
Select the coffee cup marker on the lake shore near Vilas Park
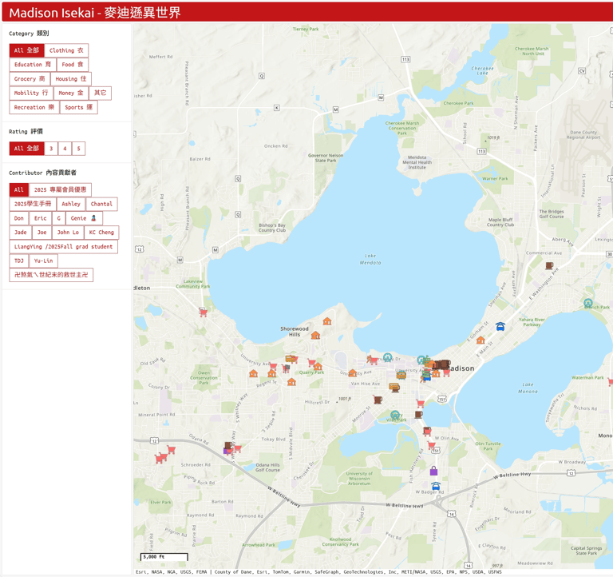(x=418, y=414)
